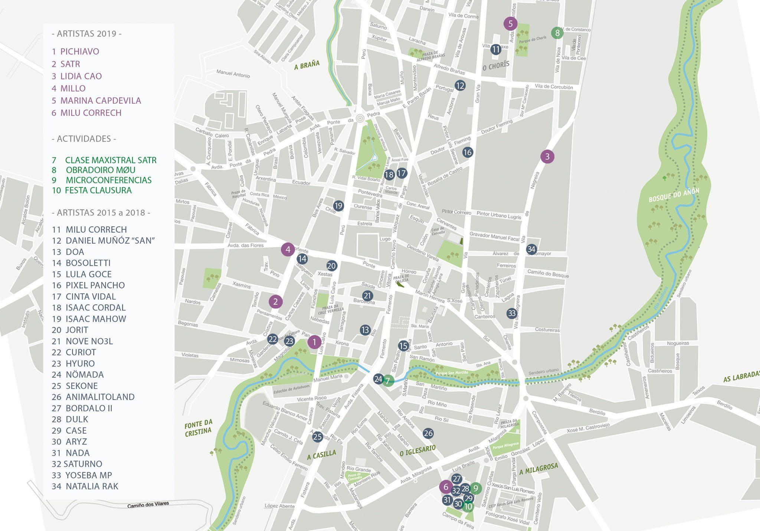Select marker 16 on Doutor Fleming street

point(468,152)
